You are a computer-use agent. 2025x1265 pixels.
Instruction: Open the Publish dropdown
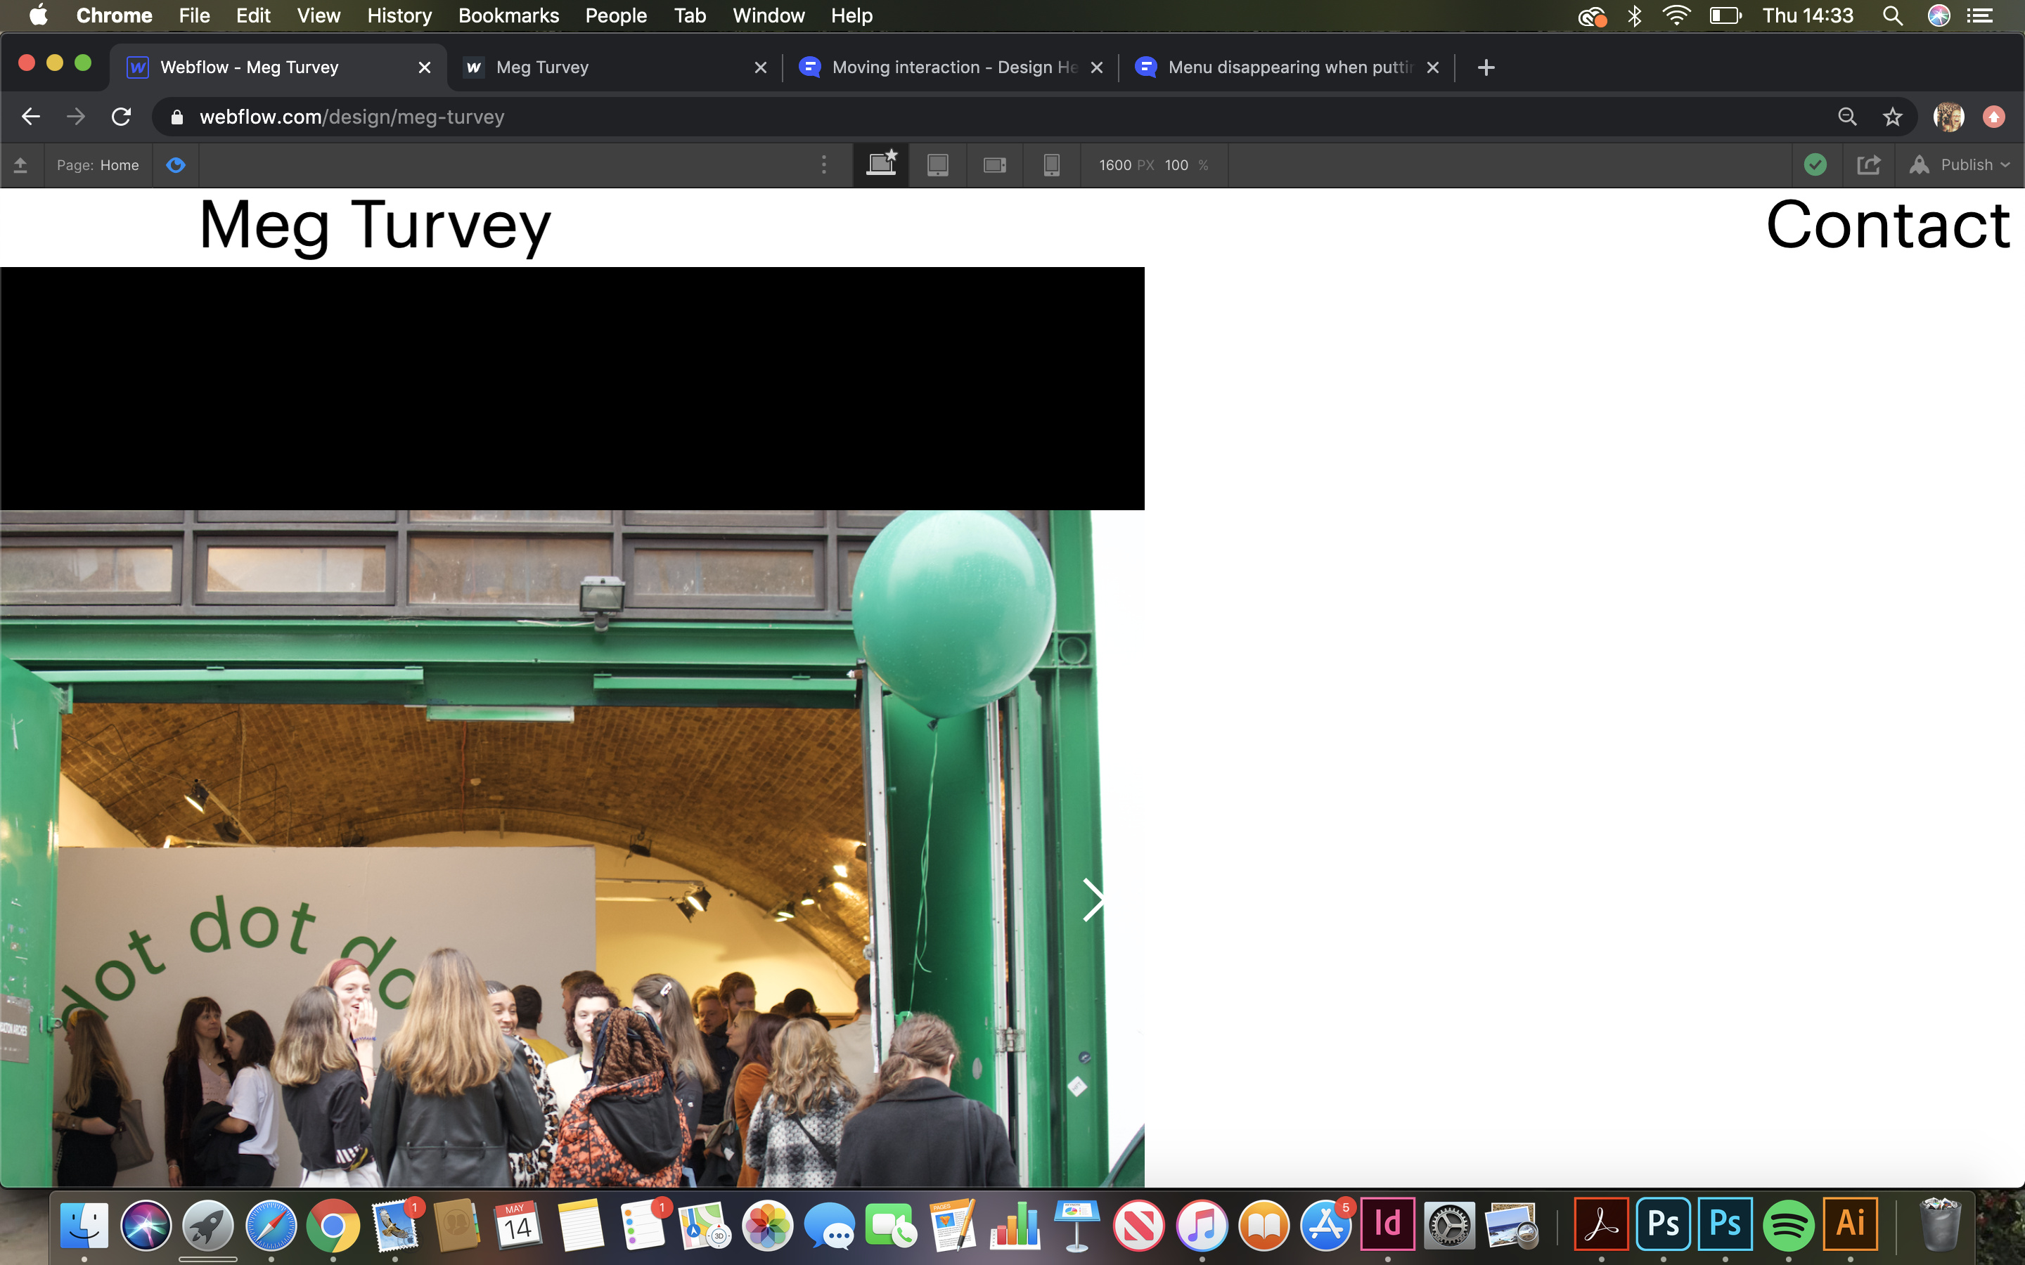click(x=1959, y=165)
